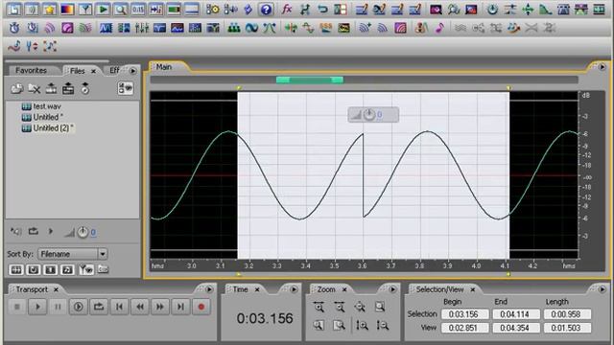Open Time panel options menu arrow
This screenshot has width=614, height=345.
(294, 289)
